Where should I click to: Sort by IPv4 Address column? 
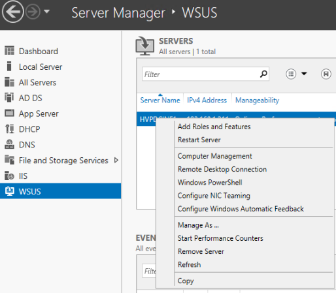point(207,100)
